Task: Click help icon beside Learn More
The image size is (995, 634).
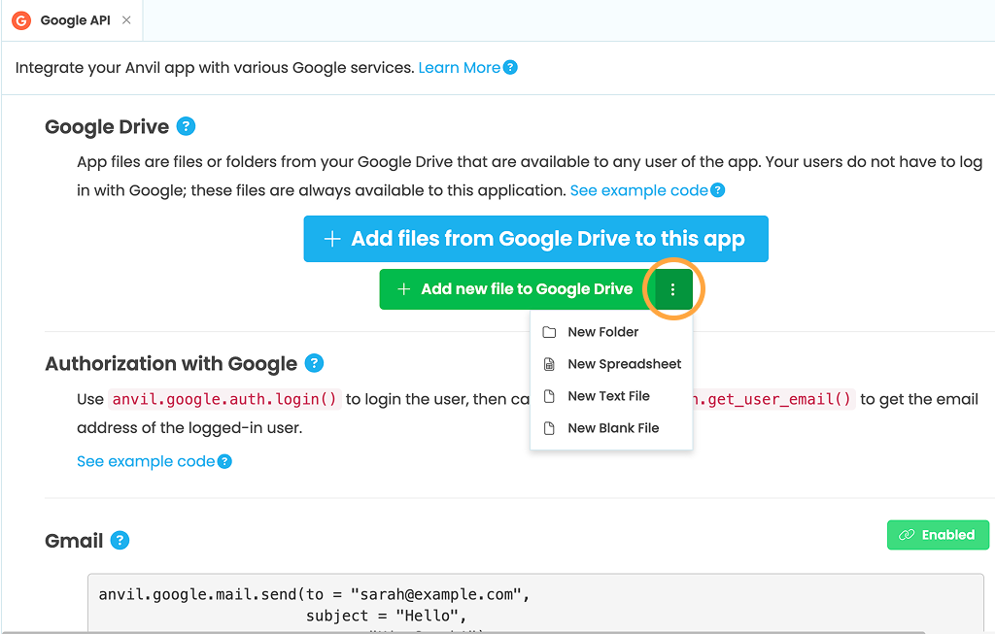Action: tap(510, 68)
